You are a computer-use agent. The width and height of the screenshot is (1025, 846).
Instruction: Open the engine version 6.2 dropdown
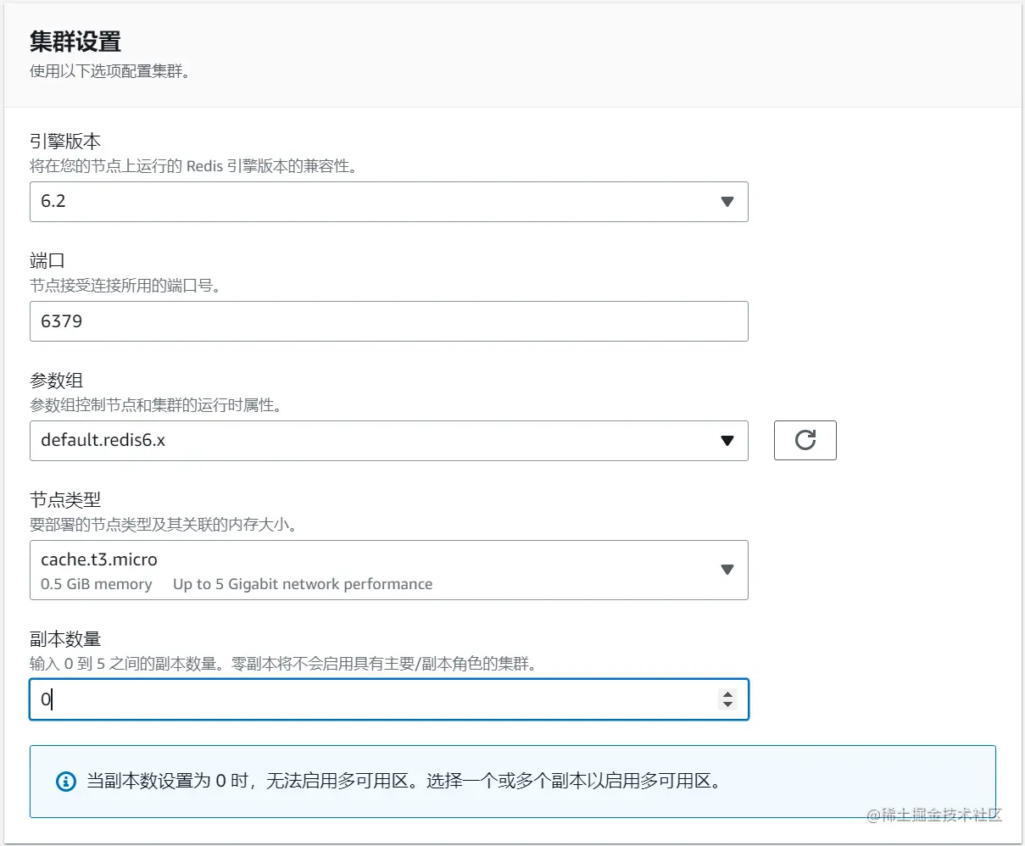click(x=388, y=202)
